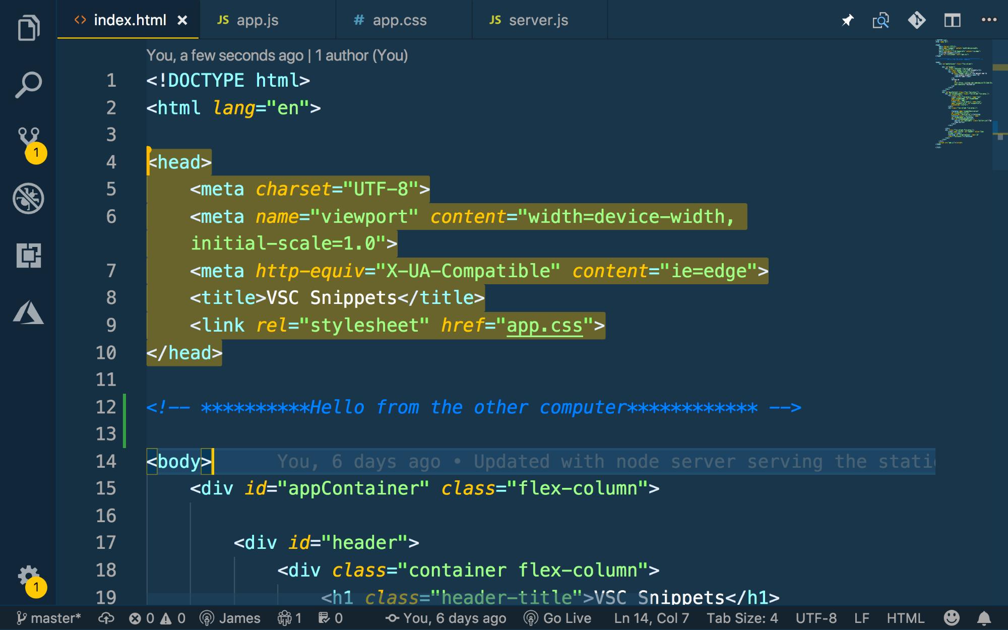Change the UTF-8 encoding

tap(815, 618)
